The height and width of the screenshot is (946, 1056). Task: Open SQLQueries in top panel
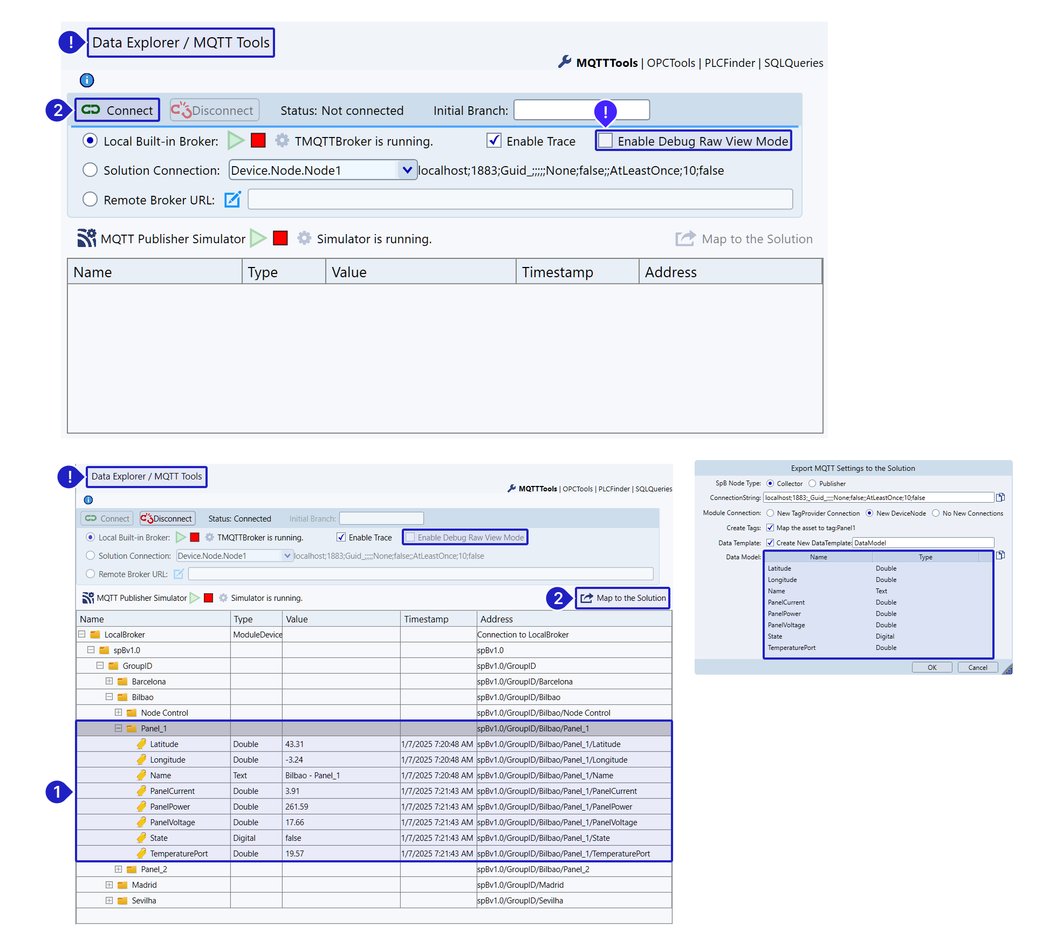793,63
